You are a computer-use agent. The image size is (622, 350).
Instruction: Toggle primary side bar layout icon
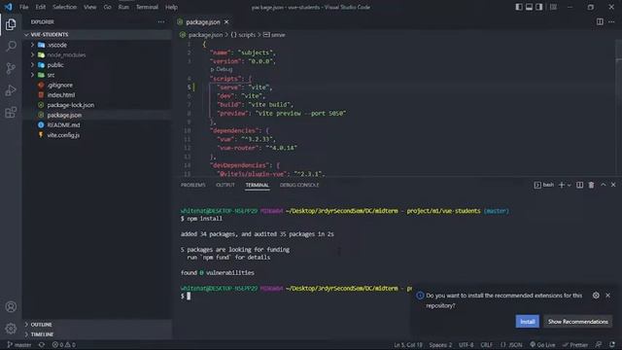tap(519, 7)
